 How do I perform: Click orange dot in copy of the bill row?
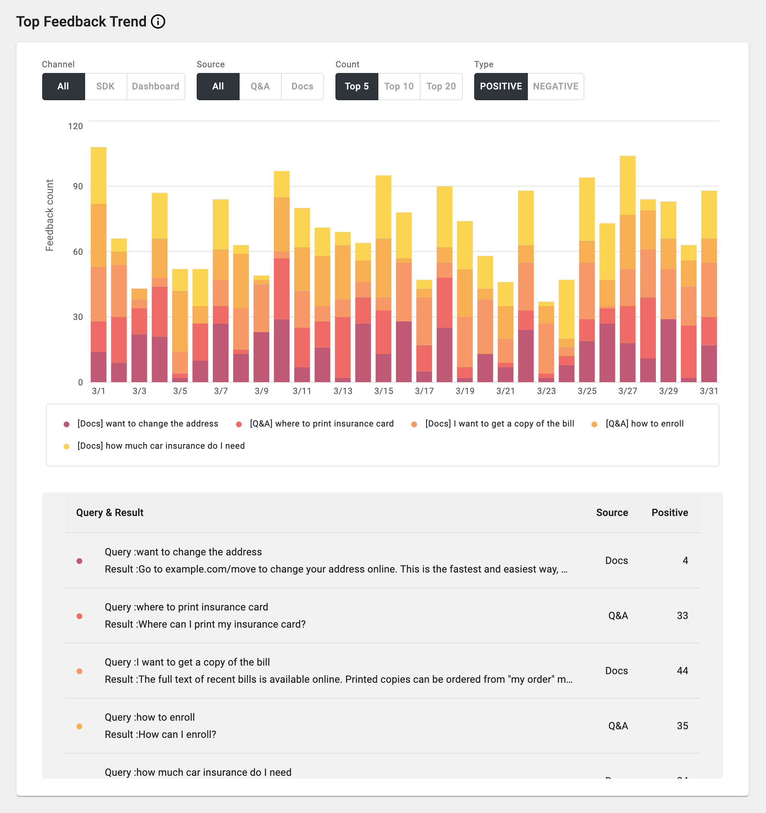(79, 671)
